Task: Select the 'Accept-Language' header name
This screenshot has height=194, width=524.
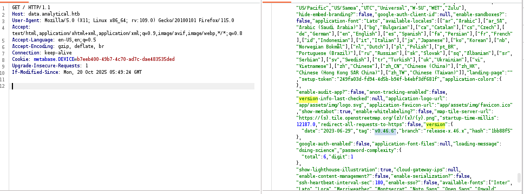Action: tap(32, 39)
